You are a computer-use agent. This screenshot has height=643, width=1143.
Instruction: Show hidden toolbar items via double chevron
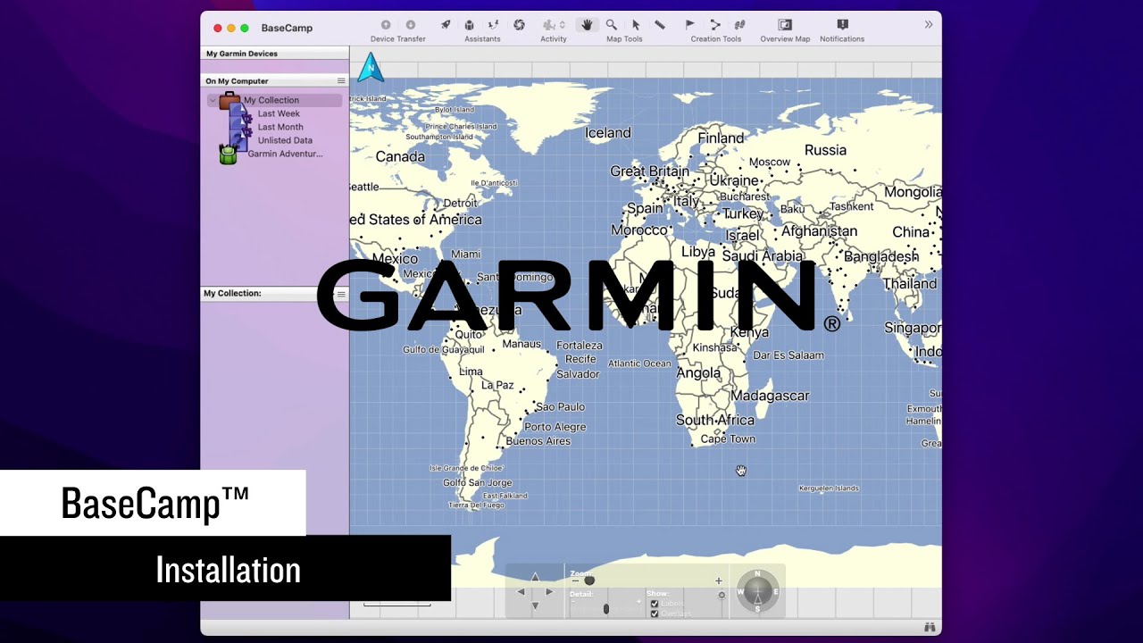929,25
